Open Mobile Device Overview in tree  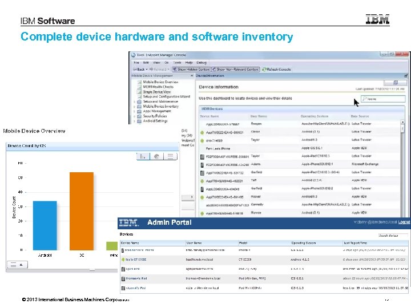pyautogui.click(x=160, y=82)
